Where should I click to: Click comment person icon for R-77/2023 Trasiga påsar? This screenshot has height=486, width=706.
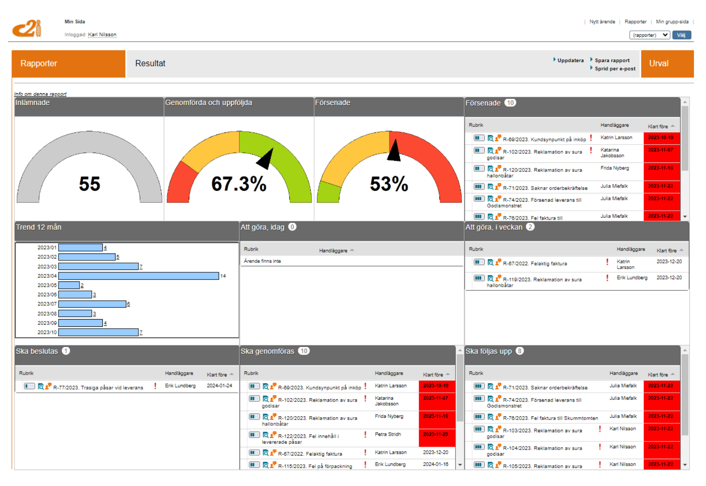(x=48, y=386)
